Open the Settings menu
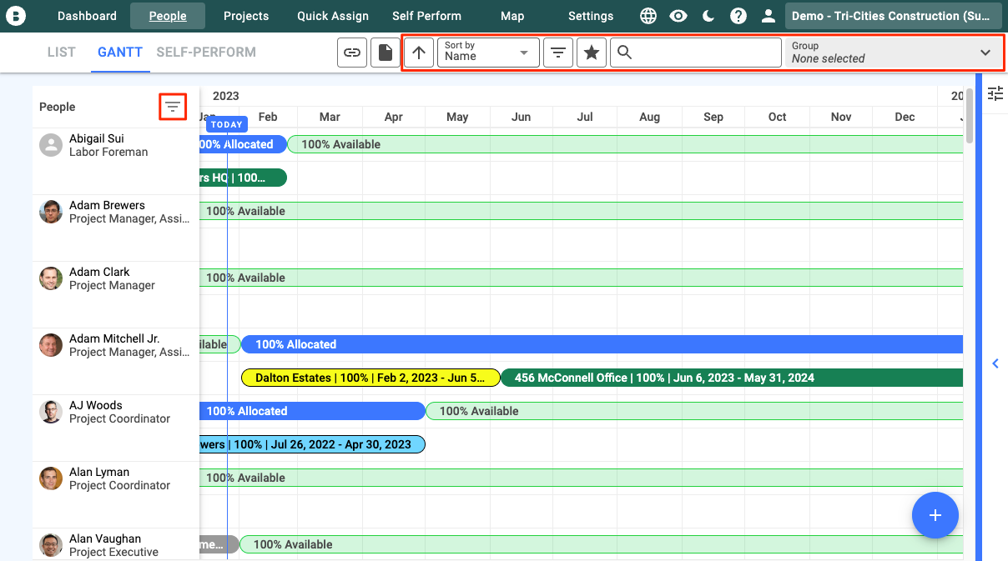This screenshot has height=561, width=1008. point(591,16)
